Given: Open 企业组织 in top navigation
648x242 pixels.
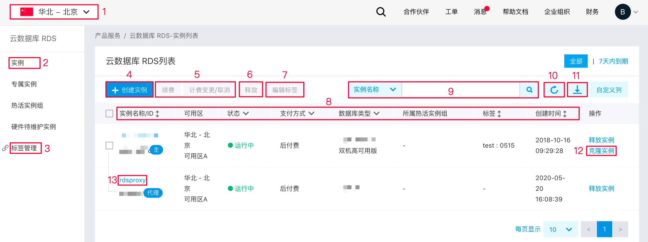Looking at the screenshot, I should point(557,12).
